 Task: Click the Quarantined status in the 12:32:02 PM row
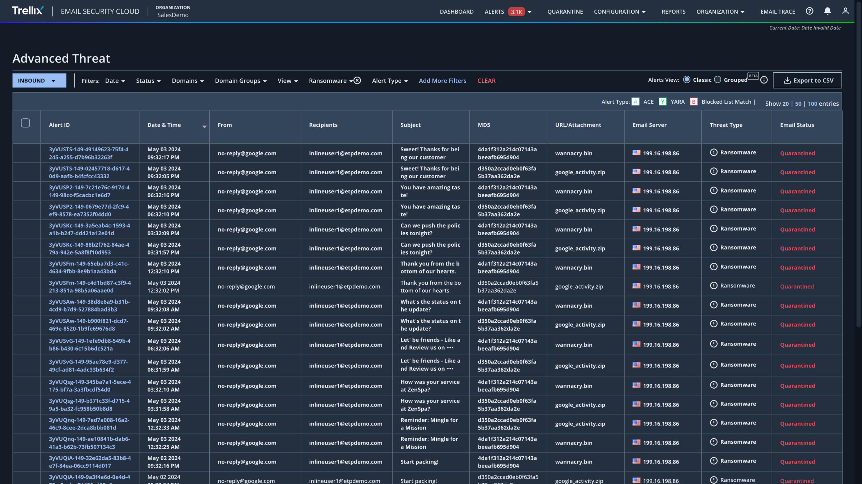click(x=797, y=286)
